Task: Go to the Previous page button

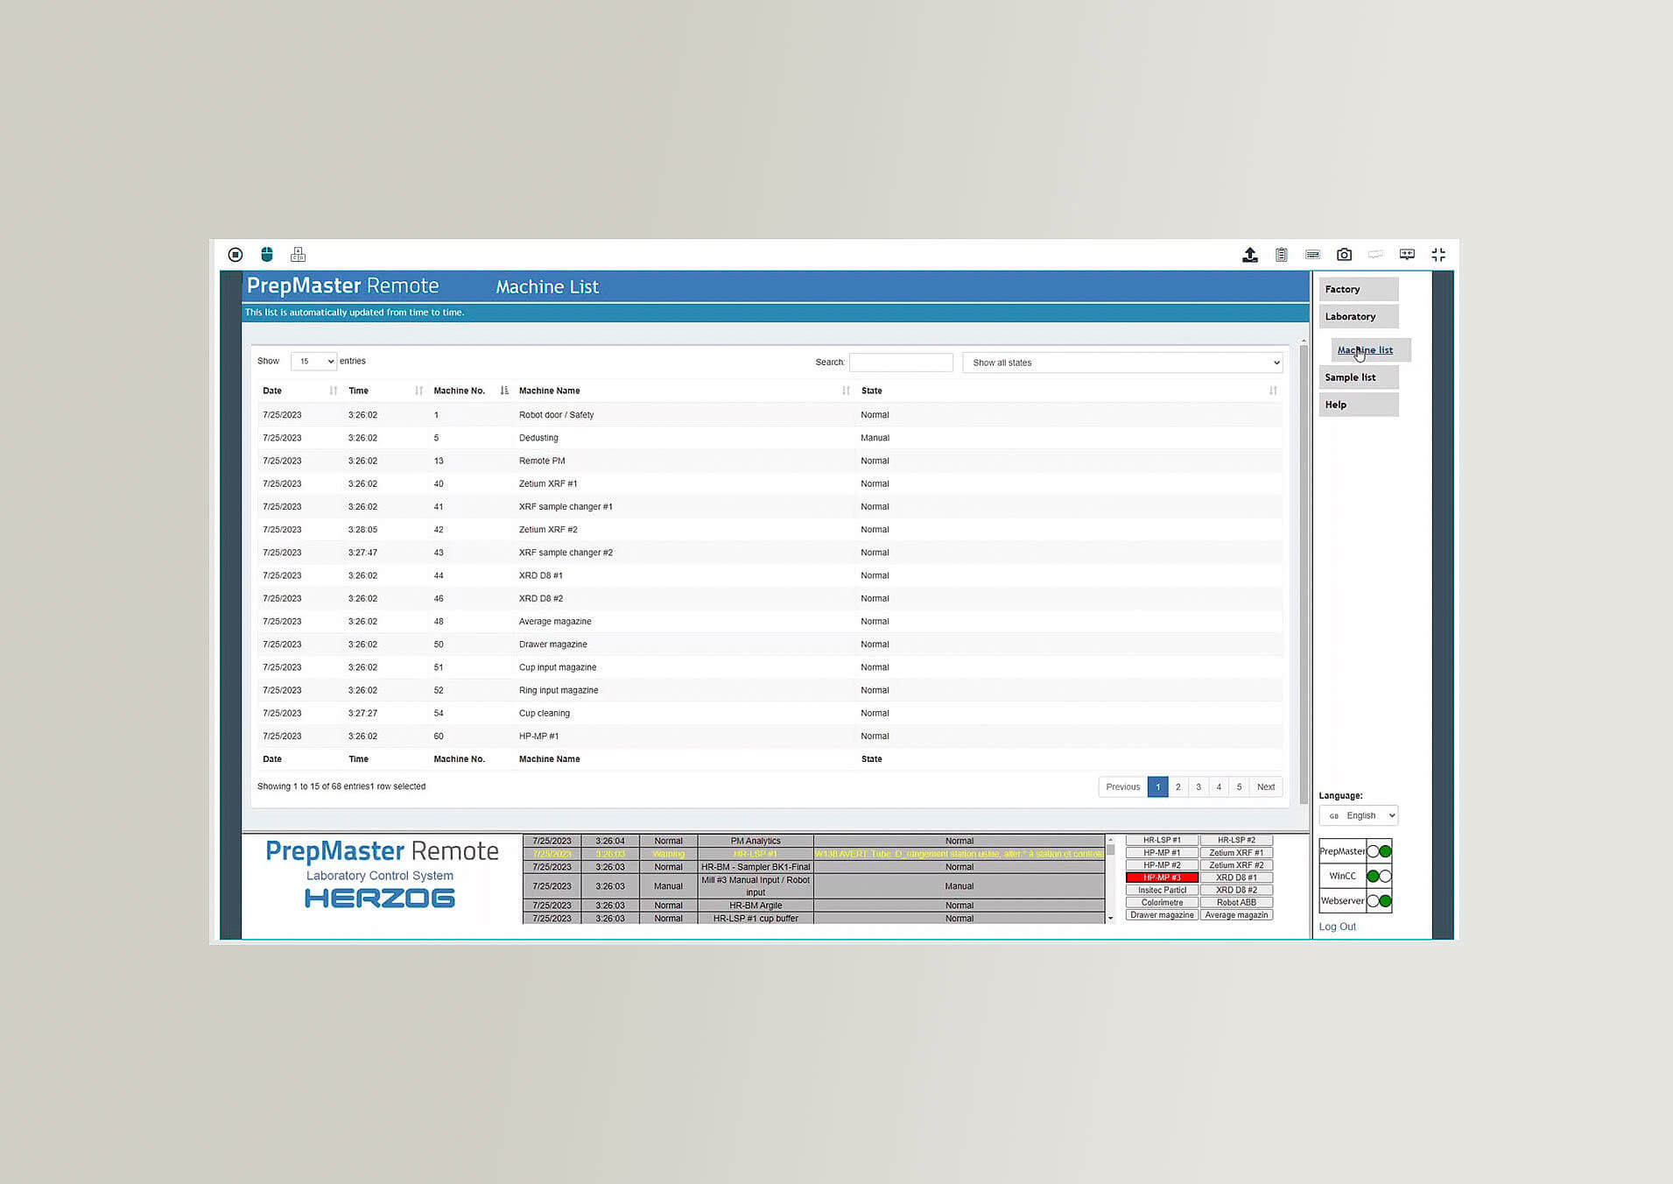Action: [1122, 786]
